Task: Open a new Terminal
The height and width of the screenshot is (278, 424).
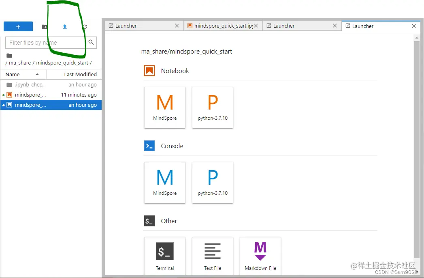Action: [165, 256]
